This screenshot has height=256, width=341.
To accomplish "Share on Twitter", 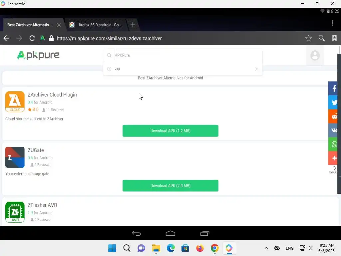I will click(333, 102).
